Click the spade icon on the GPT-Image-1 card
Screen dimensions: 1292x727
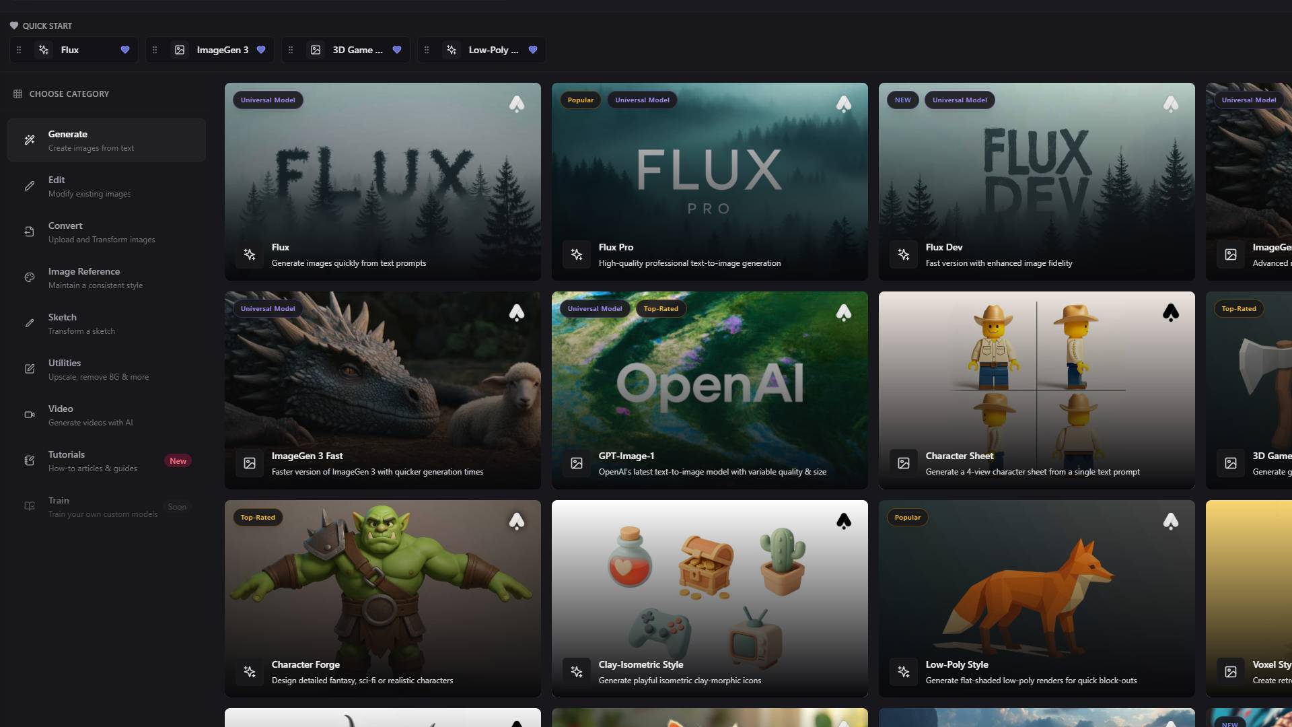coord(844,312)
